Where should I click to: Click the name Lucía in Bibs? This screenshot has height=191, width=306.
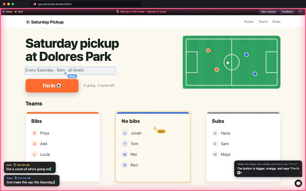[45, 154]
